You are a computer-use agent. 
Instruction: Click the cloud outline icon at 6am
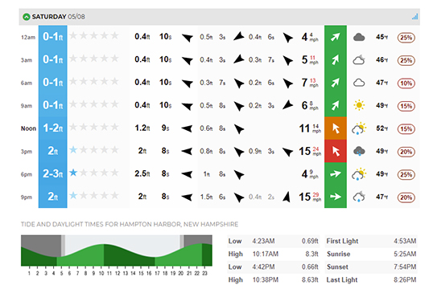point(359,83)
